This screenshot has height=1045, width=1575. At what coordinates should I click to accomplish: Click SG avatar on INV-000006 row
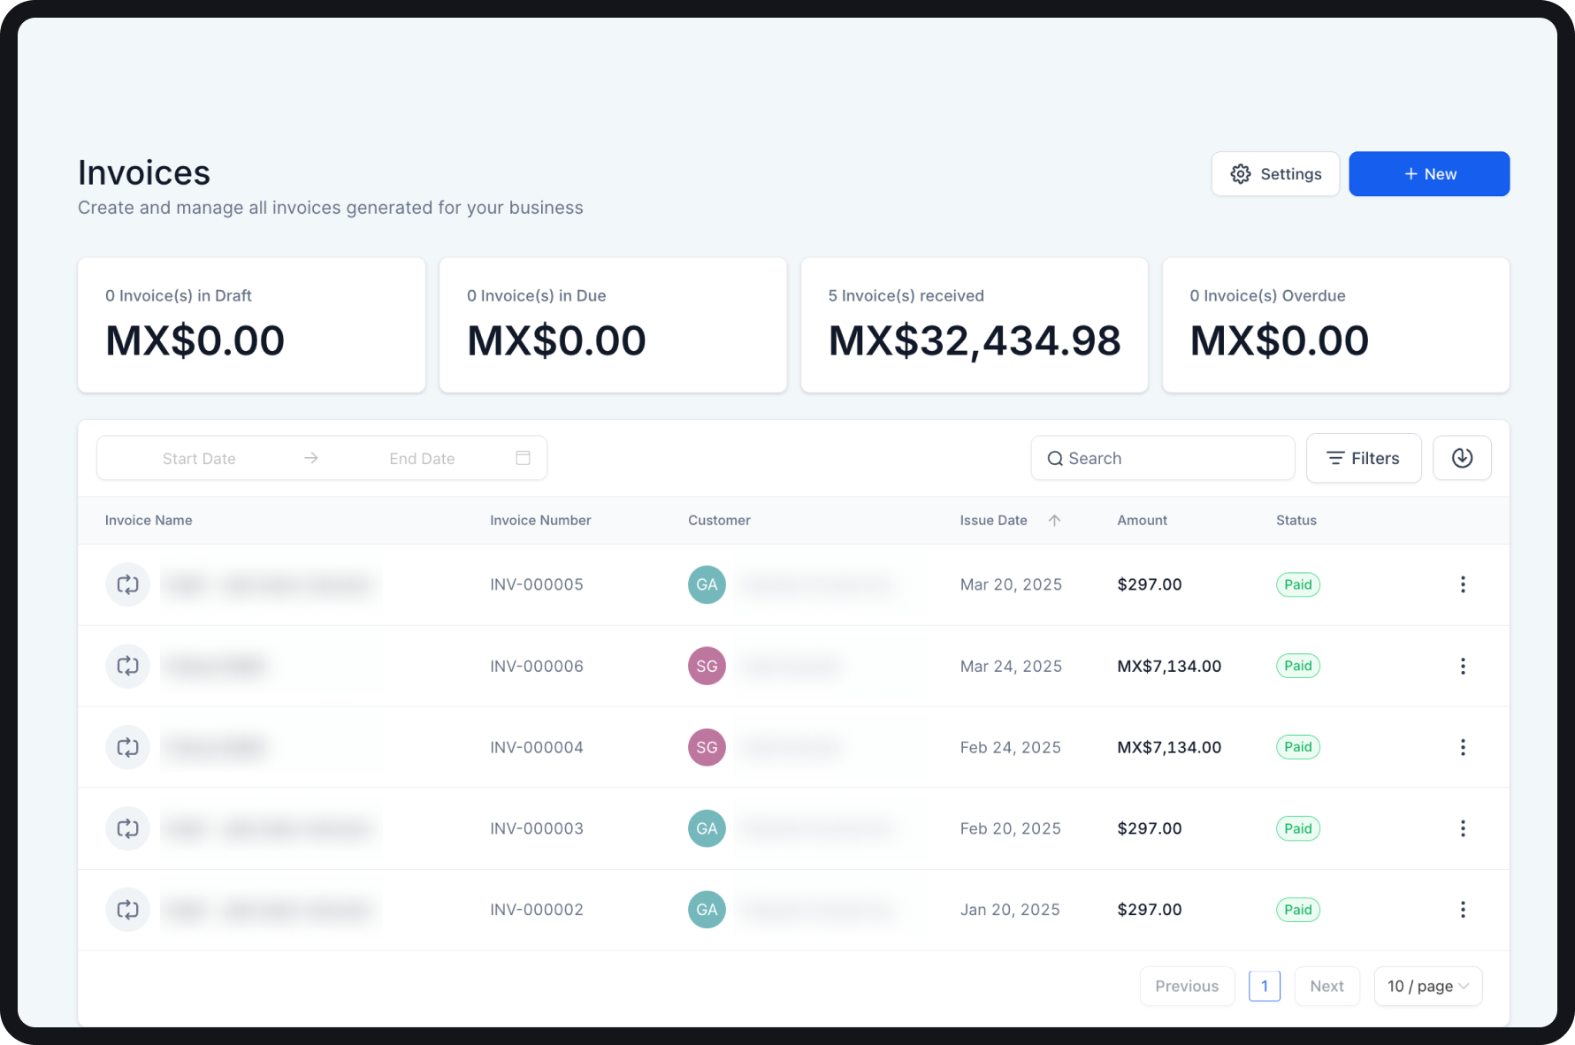click(x=707, y=666)
